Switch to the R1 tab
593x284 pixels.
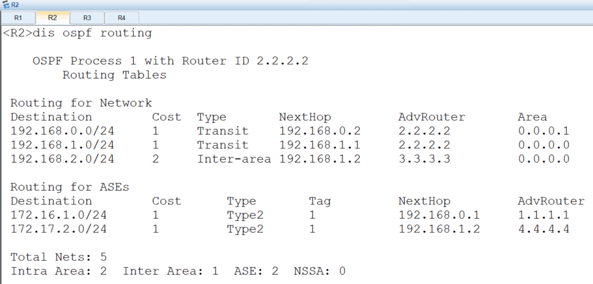point(18,18)
